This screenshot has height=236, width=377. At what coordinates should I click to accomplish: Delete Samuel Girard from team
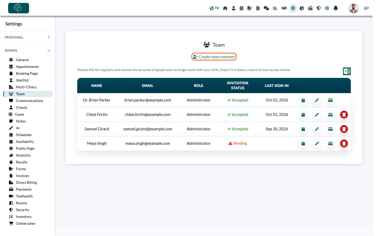point(344,129)
